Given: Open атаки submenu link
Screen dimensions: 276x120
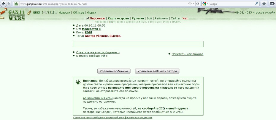Looking at the screenshot, I should tap(166, 22).
